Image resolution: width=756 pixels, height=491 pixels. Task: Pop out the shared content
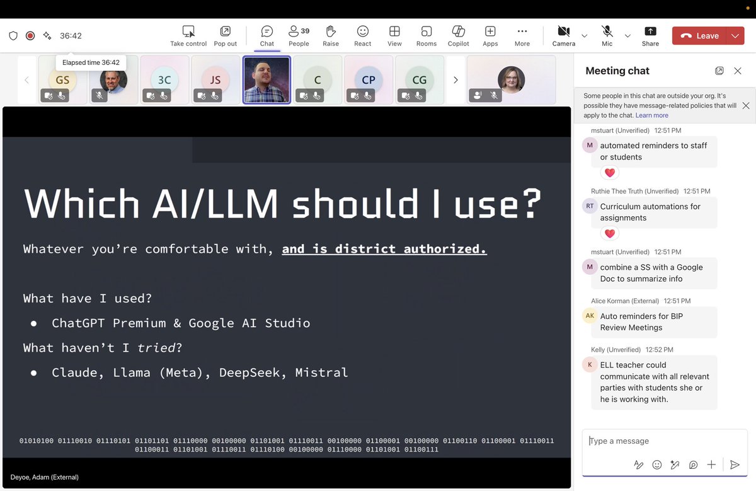coord(225,36)
